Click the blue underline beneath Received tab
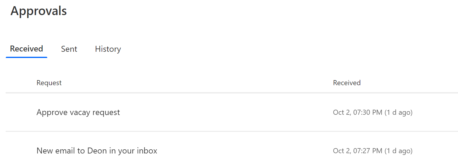The width and height of the screenshot is (458, 165). (x=26, y=57)
